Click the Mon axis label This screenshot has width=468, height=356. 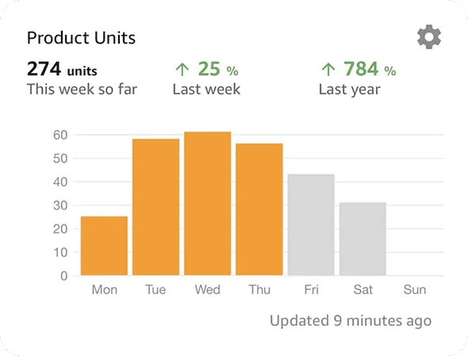(x=105, y=289)
